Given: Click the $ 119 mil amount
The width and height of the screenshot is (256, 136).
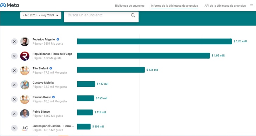Looking at the screenshot, I should [100, 112].
